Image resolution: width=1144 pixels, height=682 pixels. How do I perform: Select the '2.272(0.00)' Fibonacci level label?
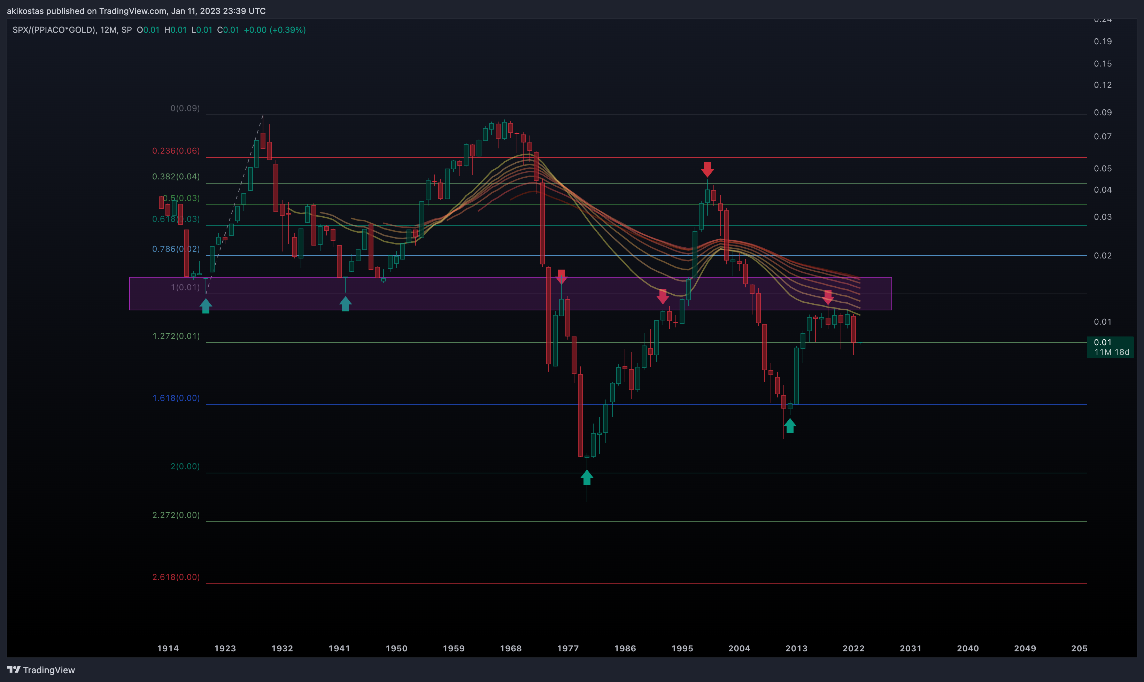pos(176,515)
